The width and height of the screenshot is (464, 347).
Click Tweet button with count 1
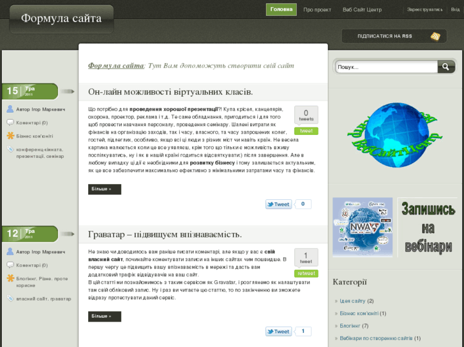coord(278,331)
